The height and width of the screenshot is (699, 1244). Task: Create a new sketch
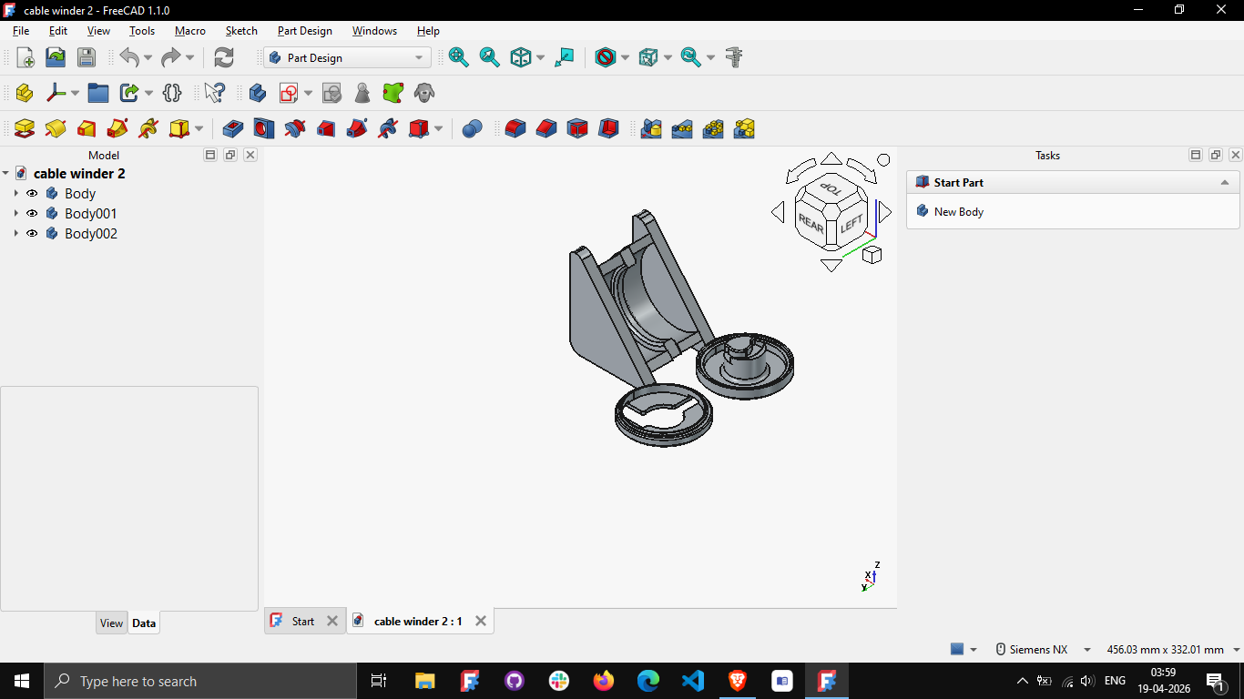(x=289, y=93)
